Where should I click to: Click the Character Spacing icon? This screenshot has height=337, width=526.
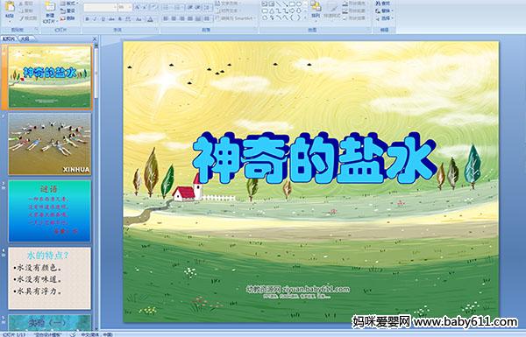(x=128, y=19)
